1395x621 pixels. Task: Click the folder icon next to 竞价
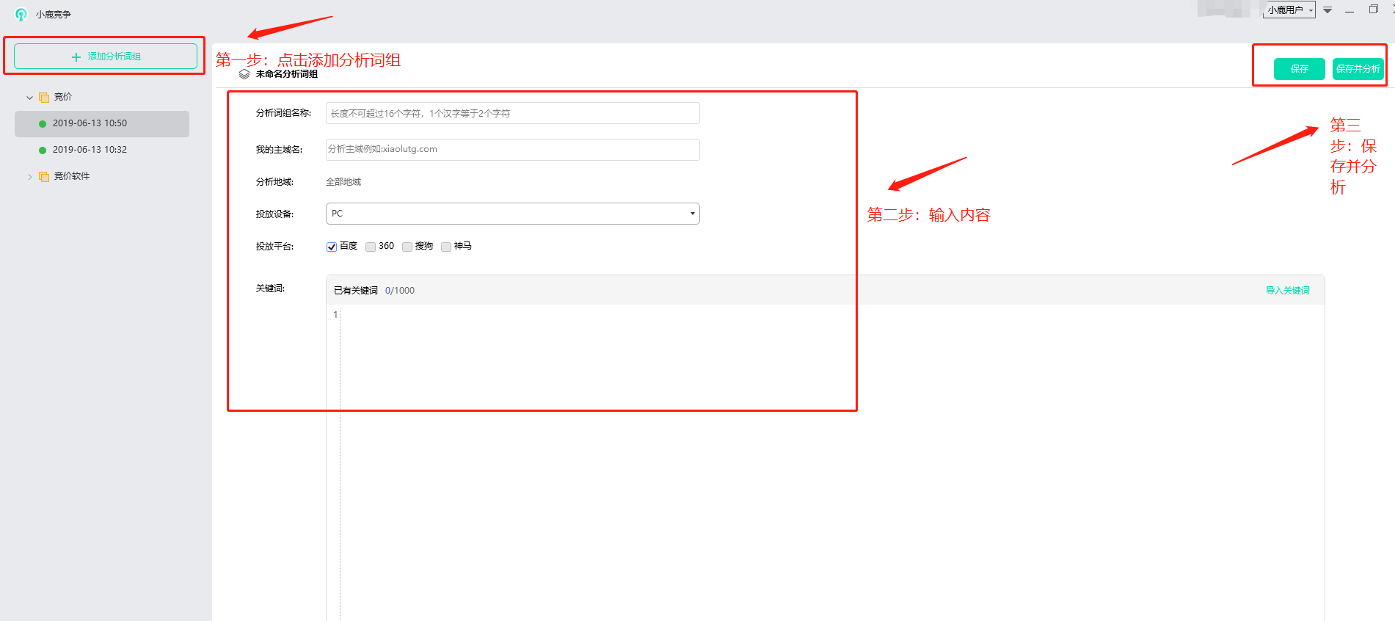[x=44, y=97]
